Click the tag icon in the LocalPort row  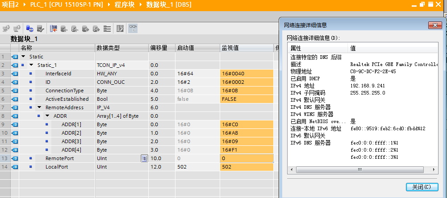tap(15, 167)
